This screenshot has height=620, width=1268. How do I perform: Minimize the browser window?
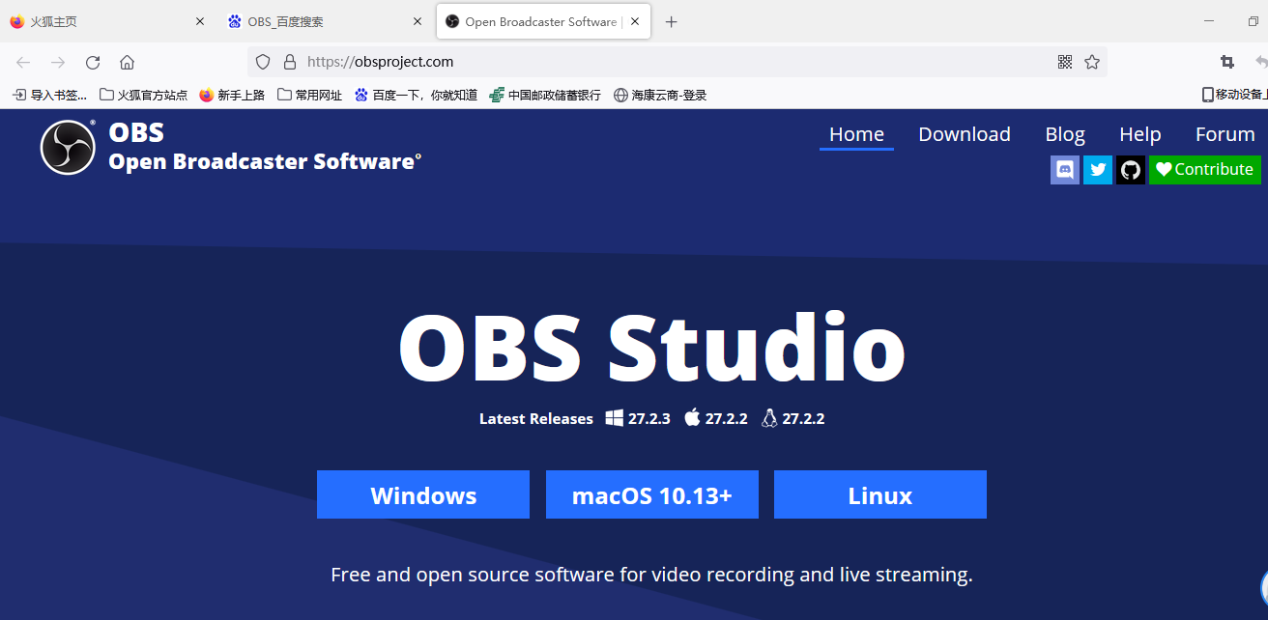(x=1210, y=21)
